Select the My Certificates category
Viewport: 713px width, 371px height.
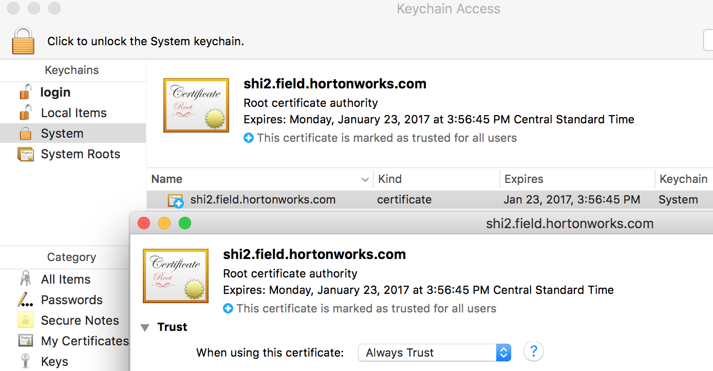(x=85, y=341)
